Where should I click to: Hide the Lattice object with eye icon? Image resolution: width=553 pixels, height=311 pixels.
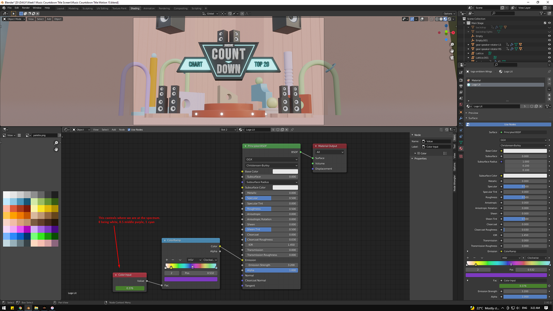point(549,53)
